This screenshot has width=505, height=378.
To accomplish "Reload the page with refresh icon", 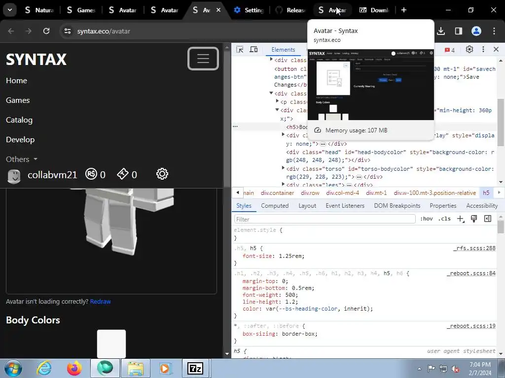I will [x=46, y=31].
